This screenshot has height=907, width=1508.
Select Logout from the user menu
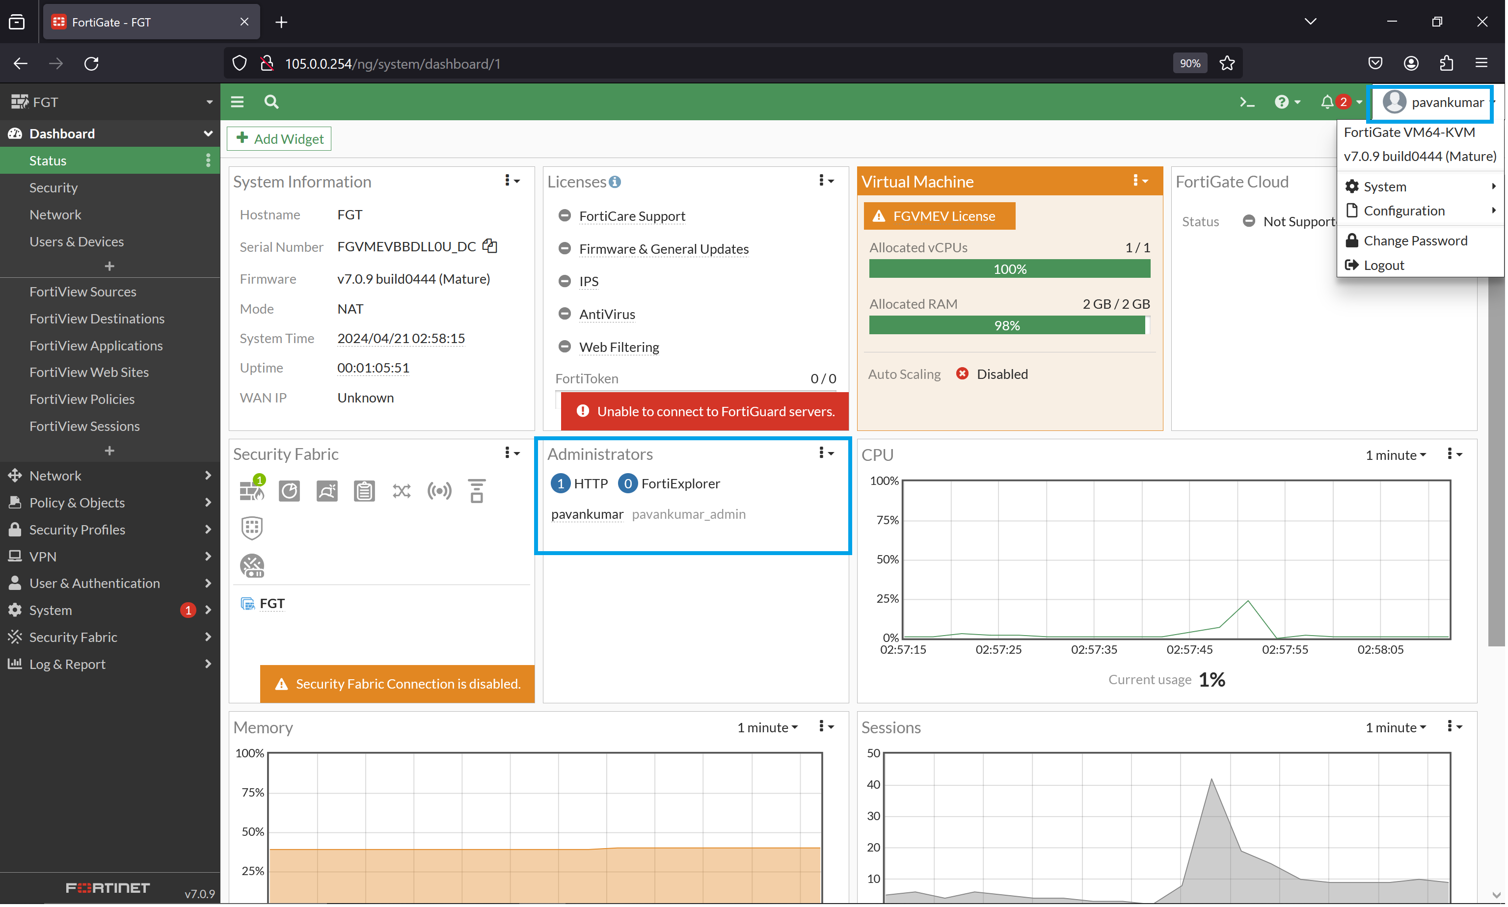(x=1383, y=265)
